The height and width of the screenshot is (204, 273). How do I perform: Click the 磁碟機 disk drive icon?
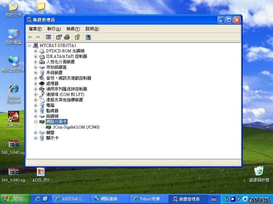(x=42, y=116)
